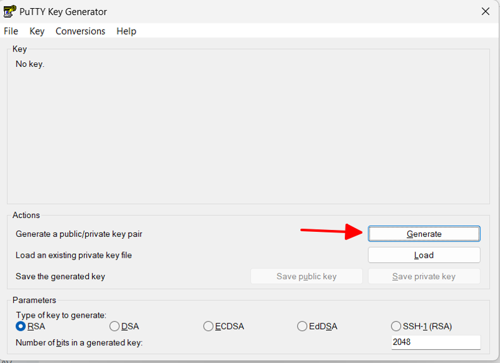Choose the ECDSA key type
Screen dimensions: 500x363
point(209,326)
